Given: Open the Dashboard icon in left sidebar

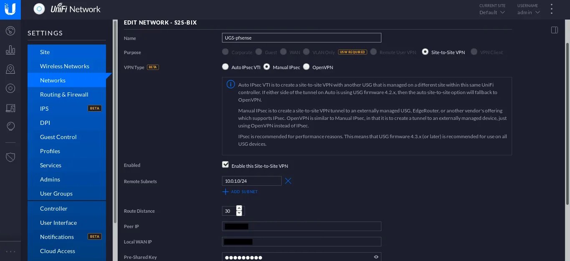Looking at the screenshot, I should pos(10,31).
